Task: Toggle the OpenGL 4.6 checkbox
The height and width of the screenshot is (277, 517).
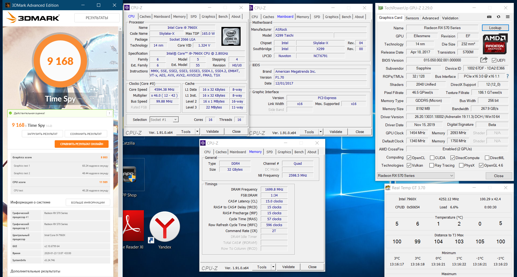Action: [x=481, y=165]
